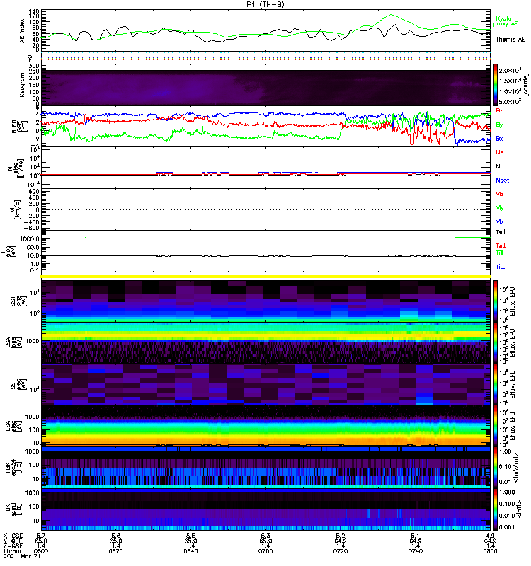Click the X-GSE row label
The width and height of the screenshot is (531, 566).
(13, 536)
